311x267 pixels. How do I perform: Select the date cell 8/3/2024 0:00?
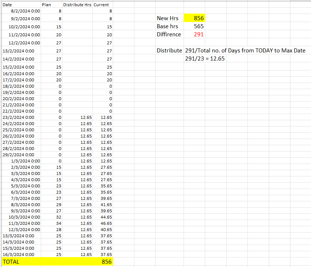click(21, 205)
